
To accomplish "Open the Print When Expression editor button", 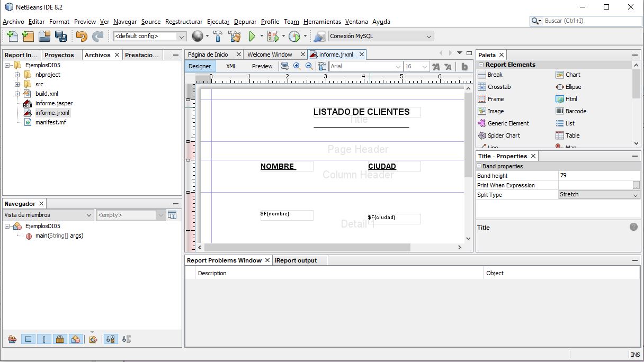I will [636, 185].
